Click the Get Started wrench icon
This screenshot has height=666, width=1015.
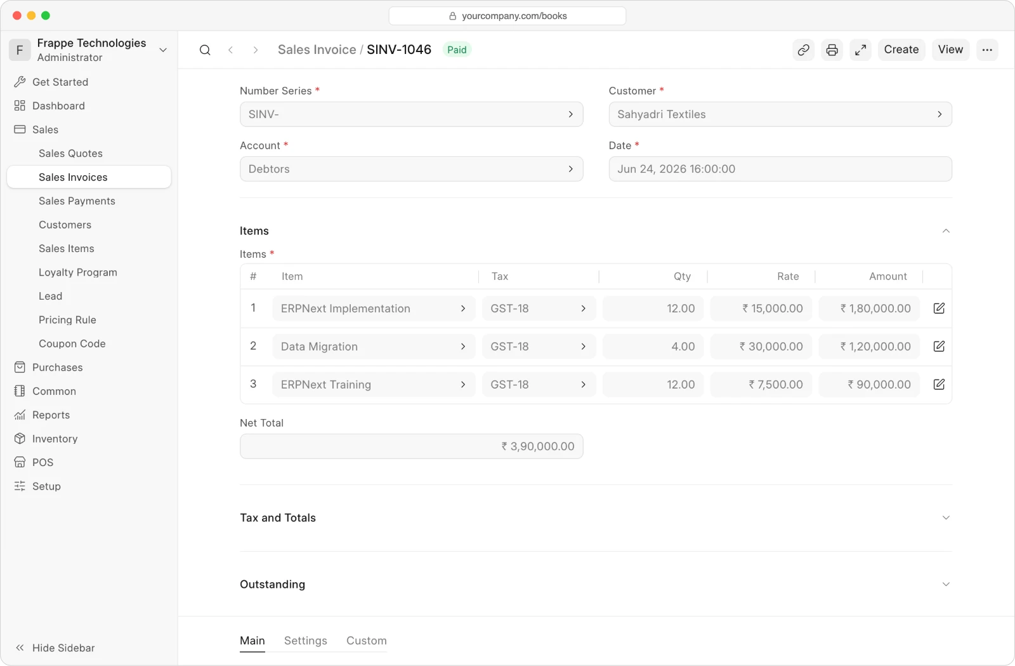(x=20, y=82)
